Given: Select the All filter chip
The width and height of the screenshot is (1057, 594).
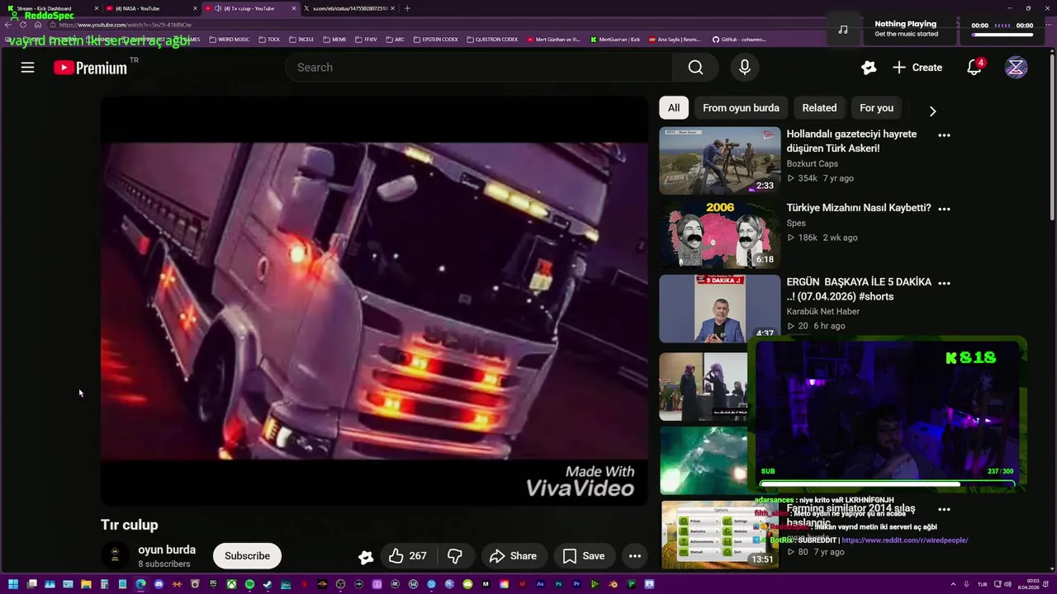Looking at the screenshot, I should click(674, 108).
